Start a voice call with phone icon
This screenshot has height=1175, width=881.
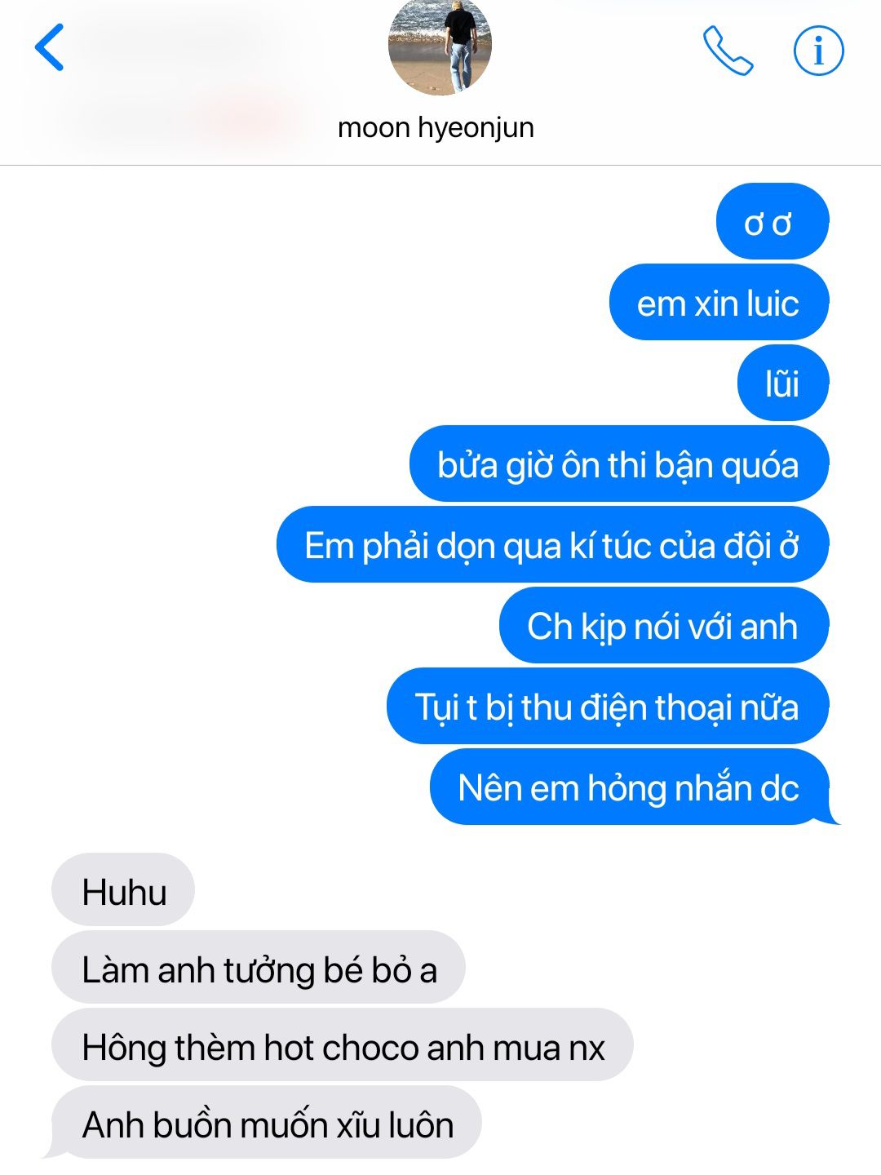click(728, 51)
